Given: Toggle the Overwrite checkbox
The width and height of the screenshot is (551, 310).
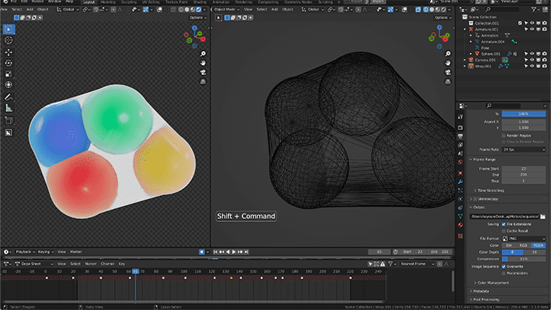Looking at the screenshot, I should click(504, 266).
